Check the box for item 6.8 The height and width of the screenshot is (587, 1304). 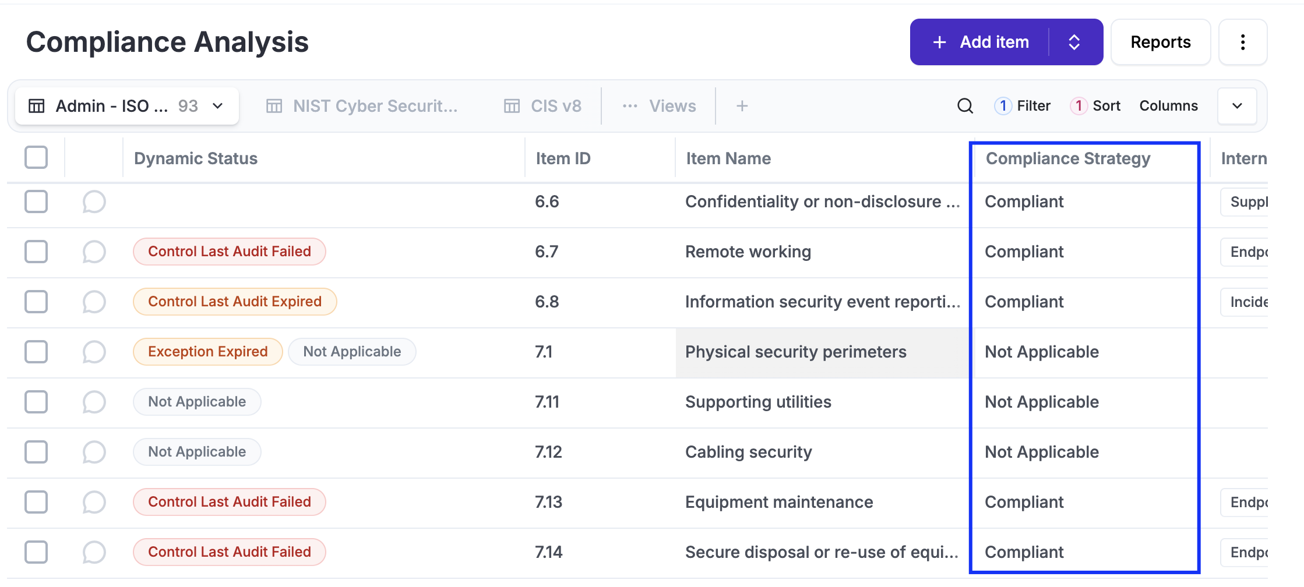pyautogui.click(x=36, y=302)
